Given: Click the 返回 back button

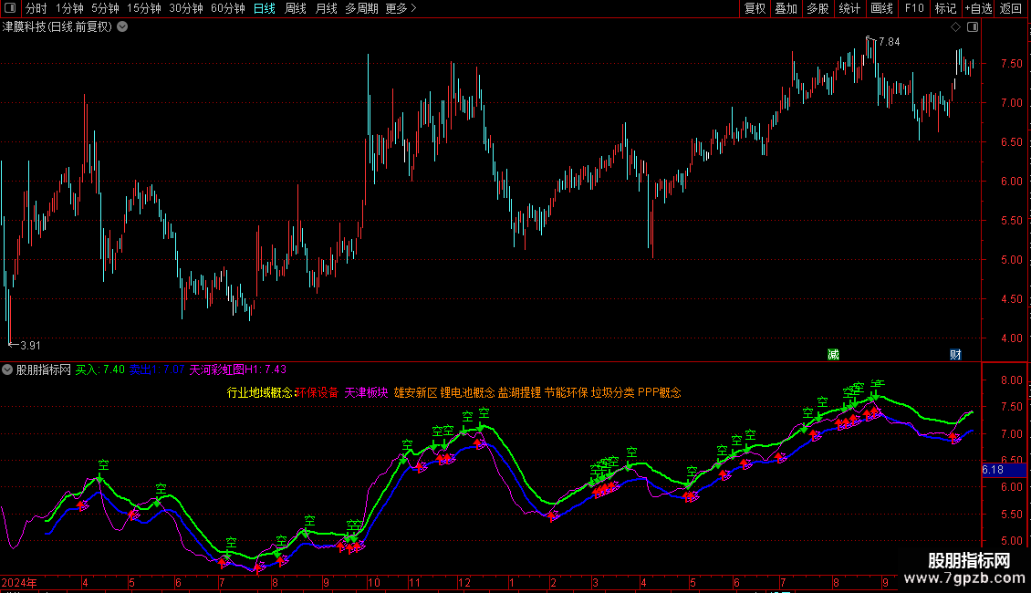Looking at the screenshot, I should 1011,8.
